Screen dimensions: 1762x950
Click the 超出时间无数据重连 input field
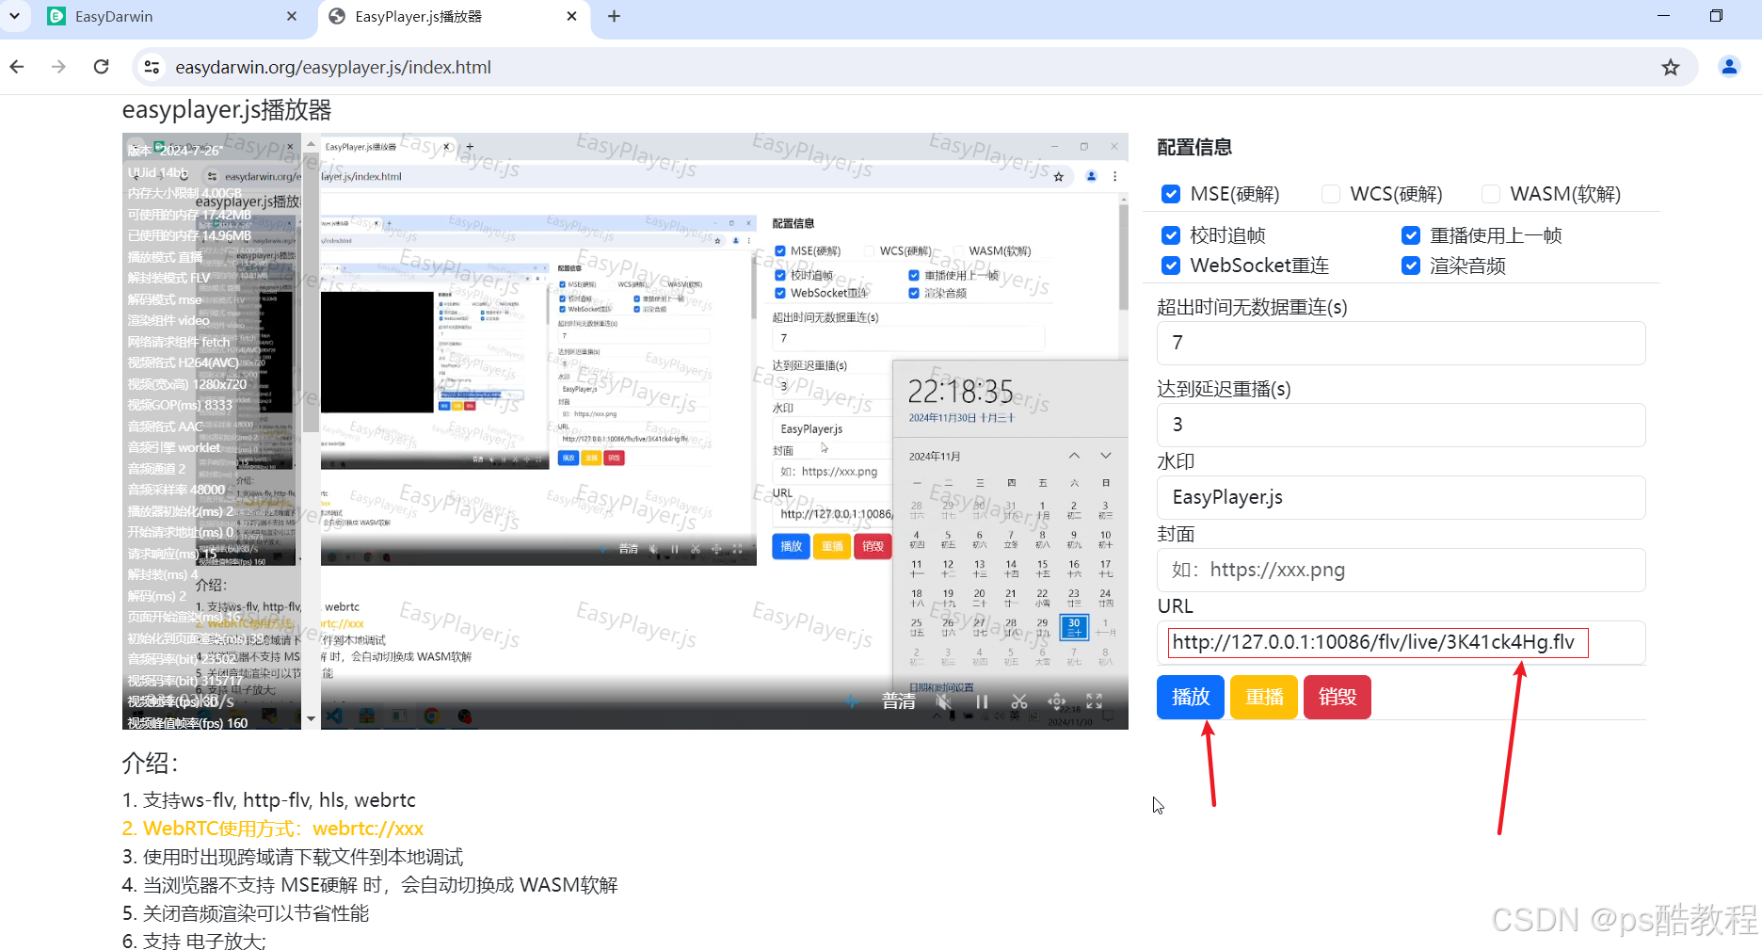tap(1401, 343)
